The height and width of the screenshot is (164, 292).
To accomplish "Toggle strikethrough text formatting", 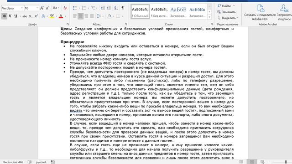I will coord(25,16).
